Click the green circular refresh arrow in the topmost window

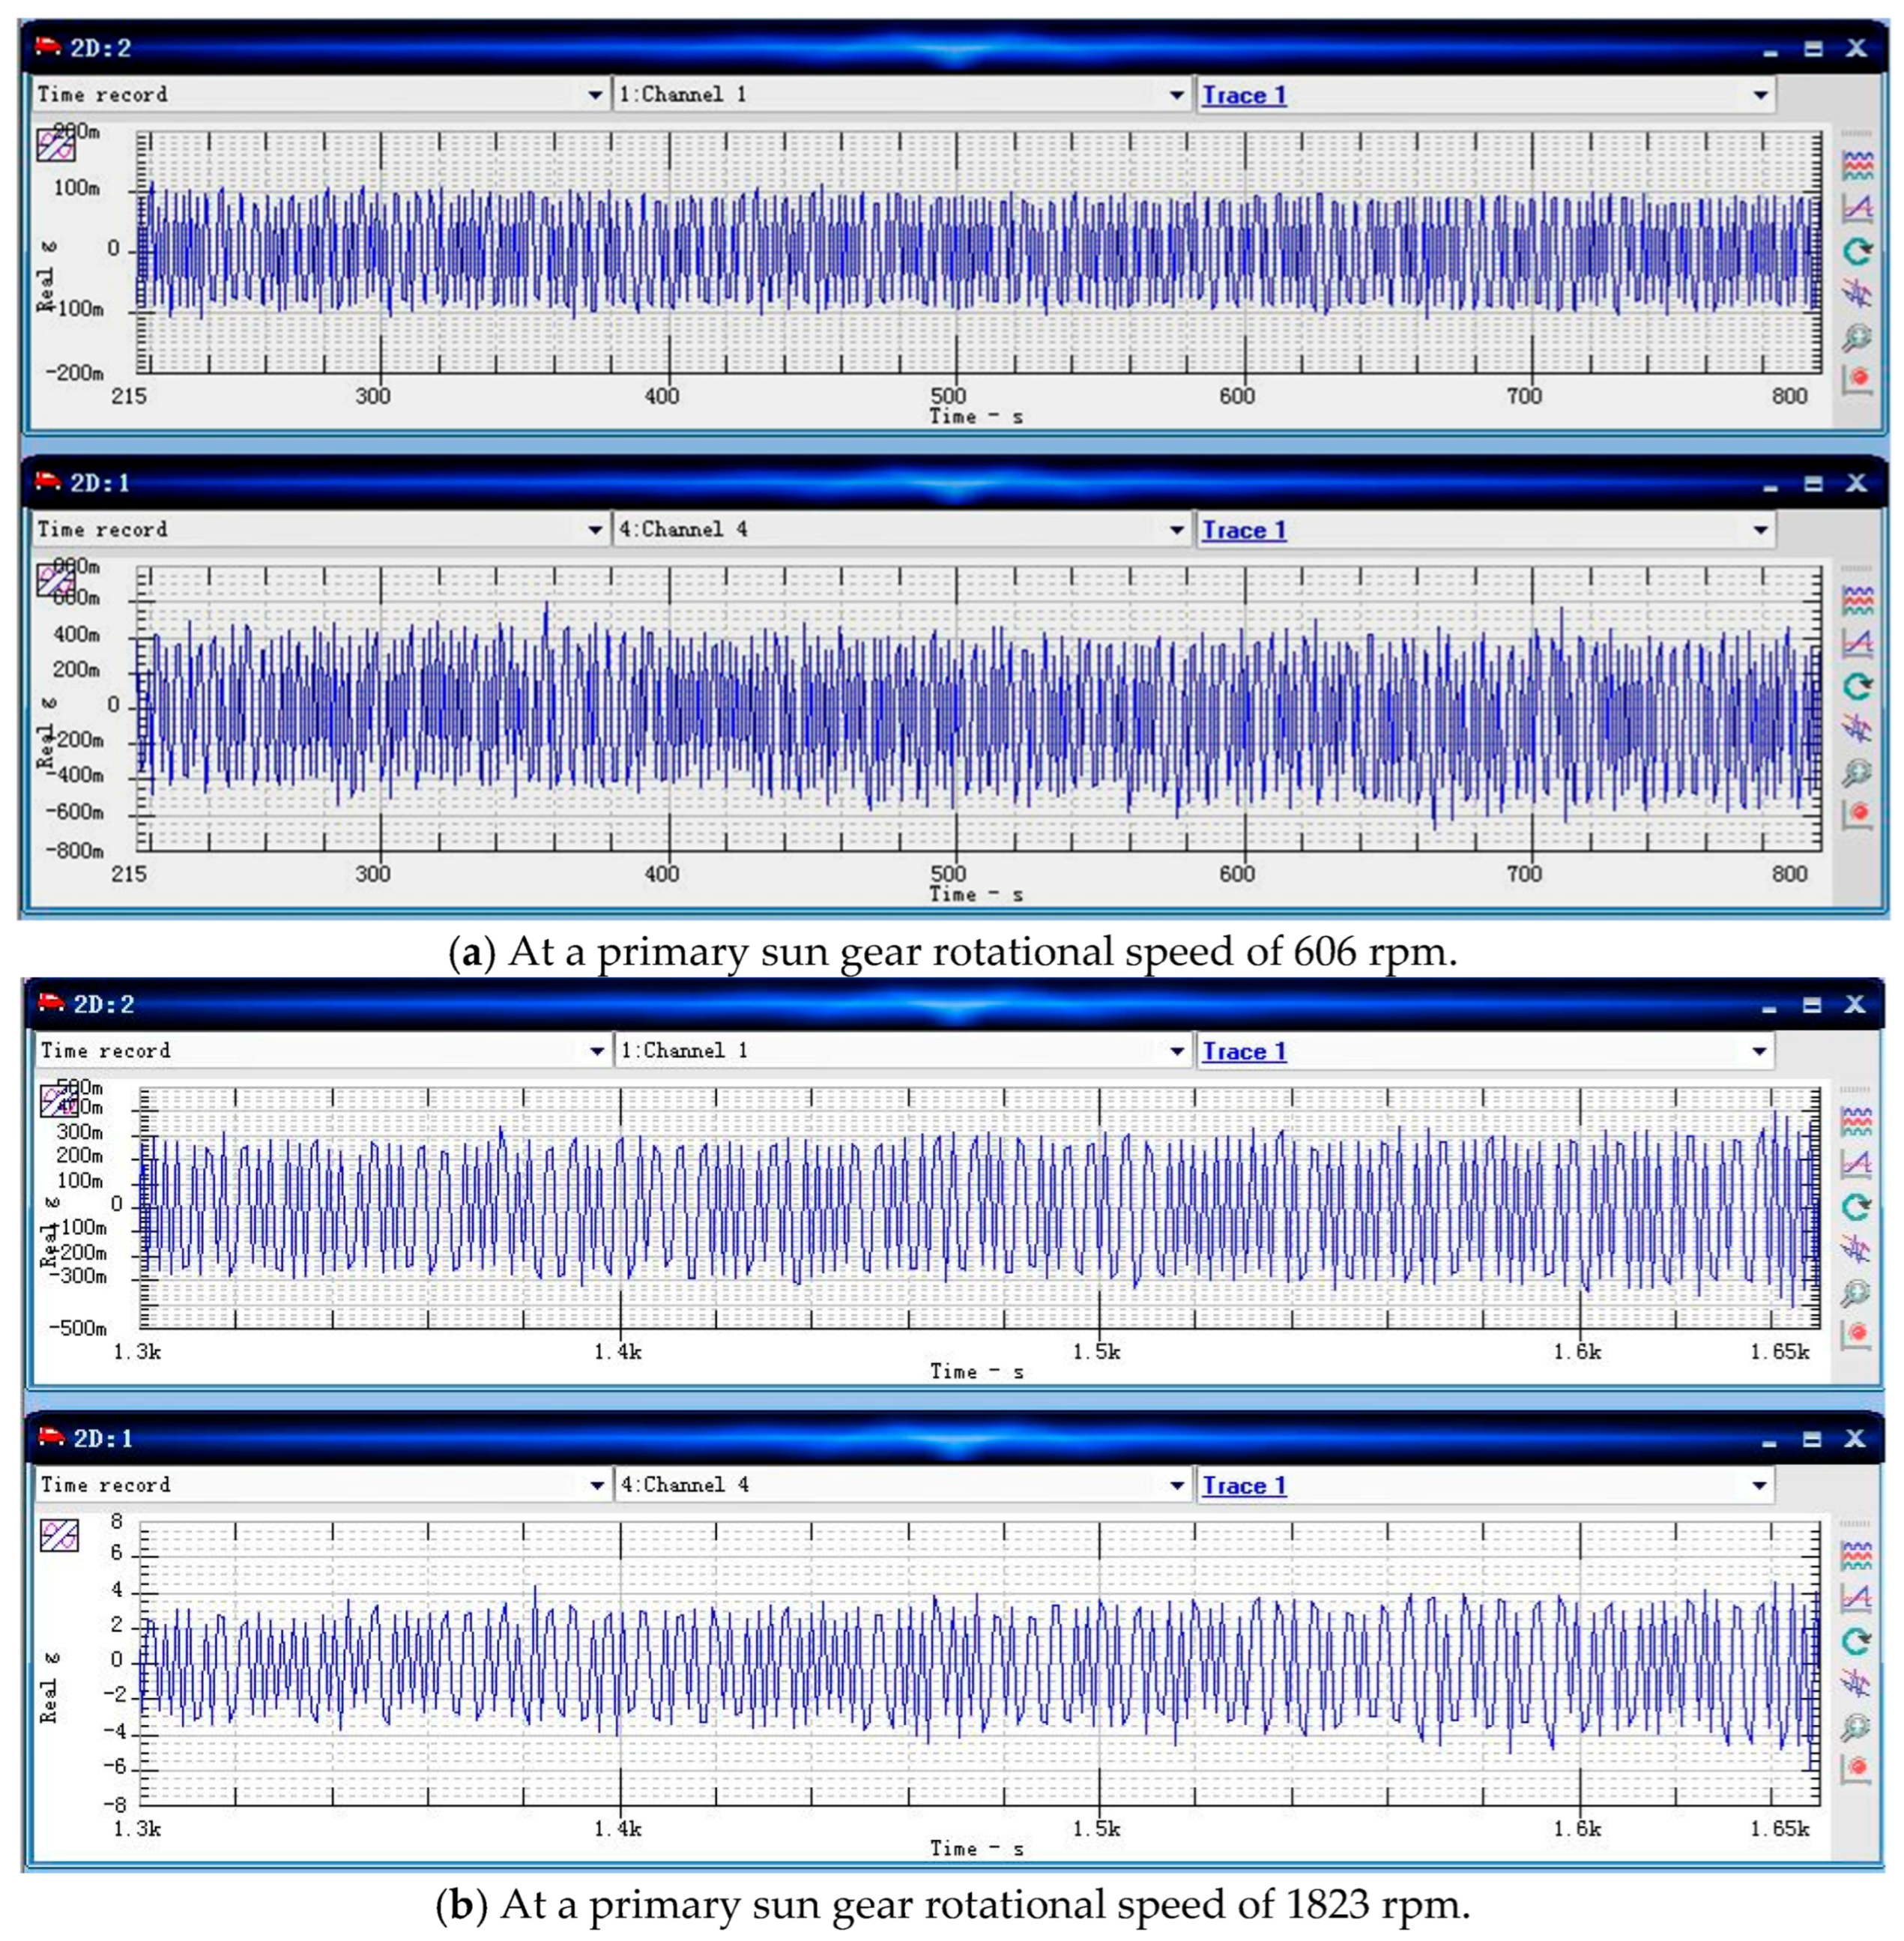click(1857, 251)
